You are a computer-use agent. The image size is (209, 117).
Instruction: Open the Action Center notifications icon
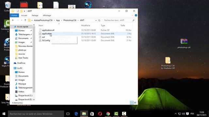[187, 114]
